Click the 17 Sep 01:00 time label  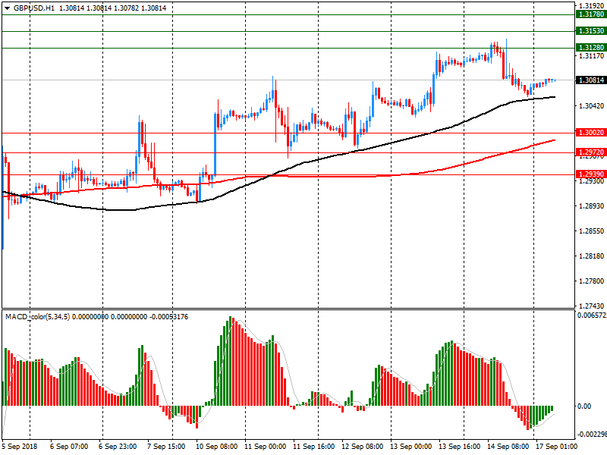tap(556, 447)
